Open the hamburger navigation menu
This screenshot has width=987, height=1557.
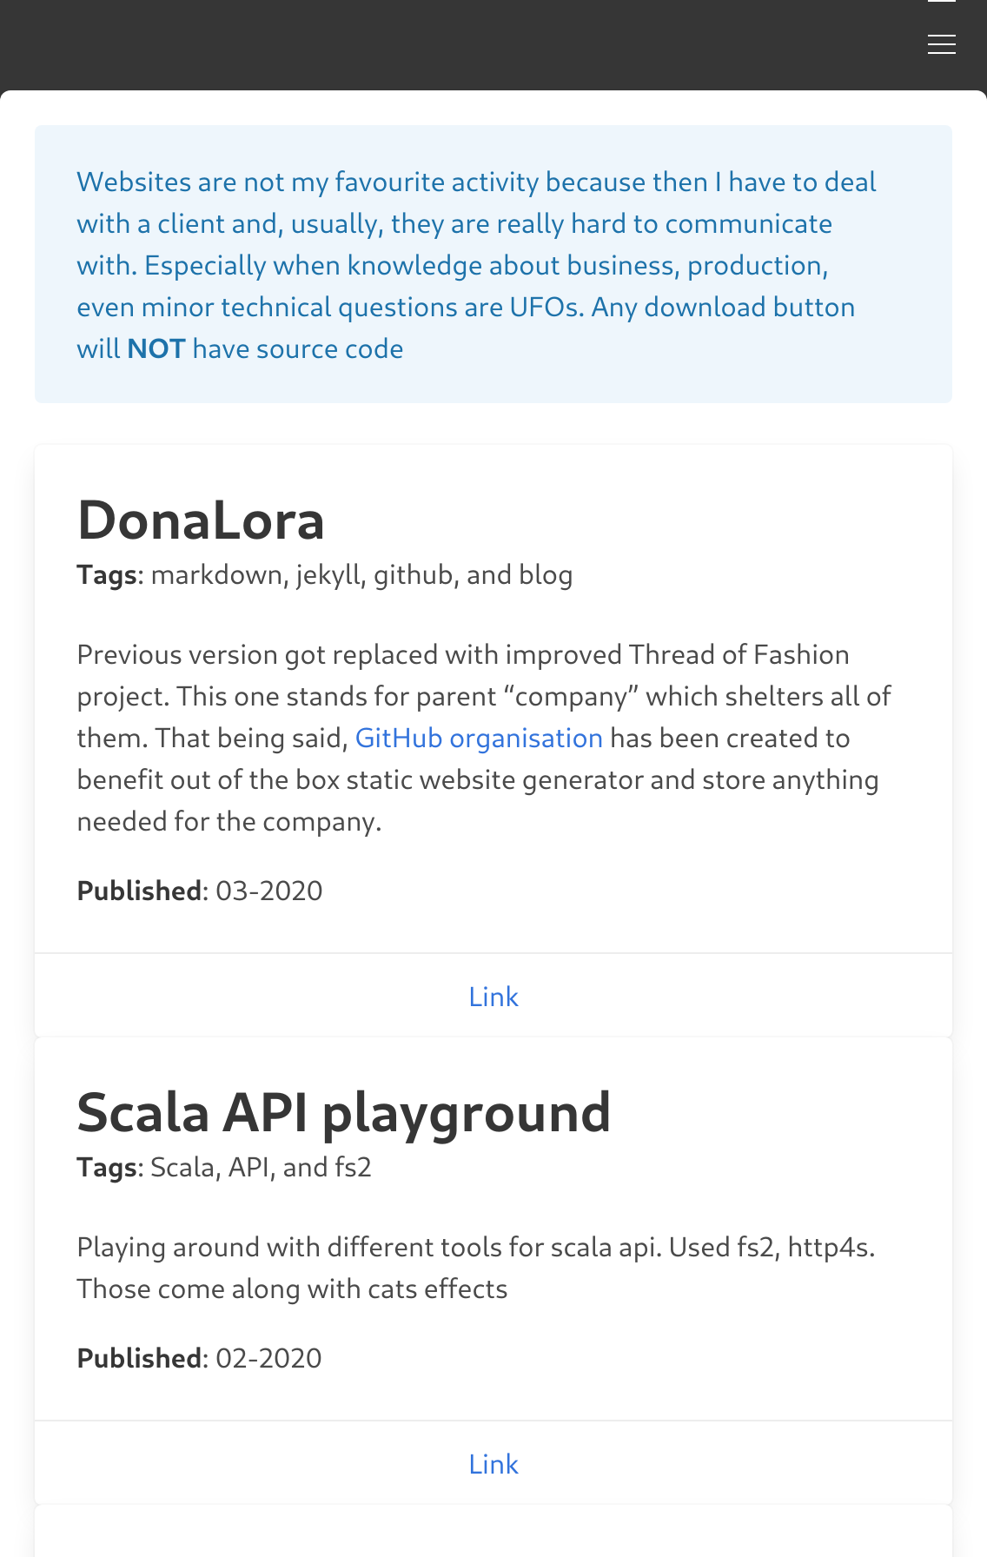[x=941, y=44]
